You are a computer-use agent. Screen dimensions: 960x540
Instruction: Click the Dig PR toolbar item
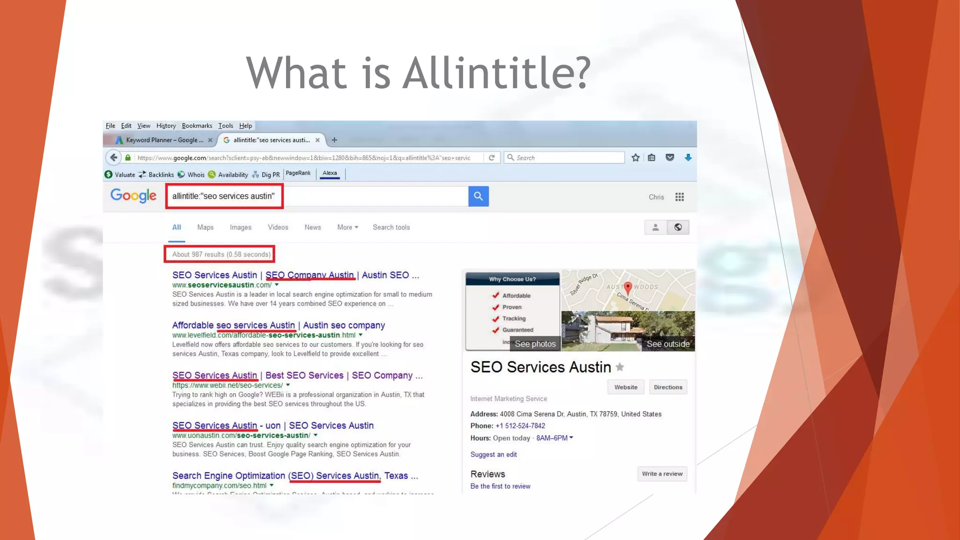click(x=266, y=174)
